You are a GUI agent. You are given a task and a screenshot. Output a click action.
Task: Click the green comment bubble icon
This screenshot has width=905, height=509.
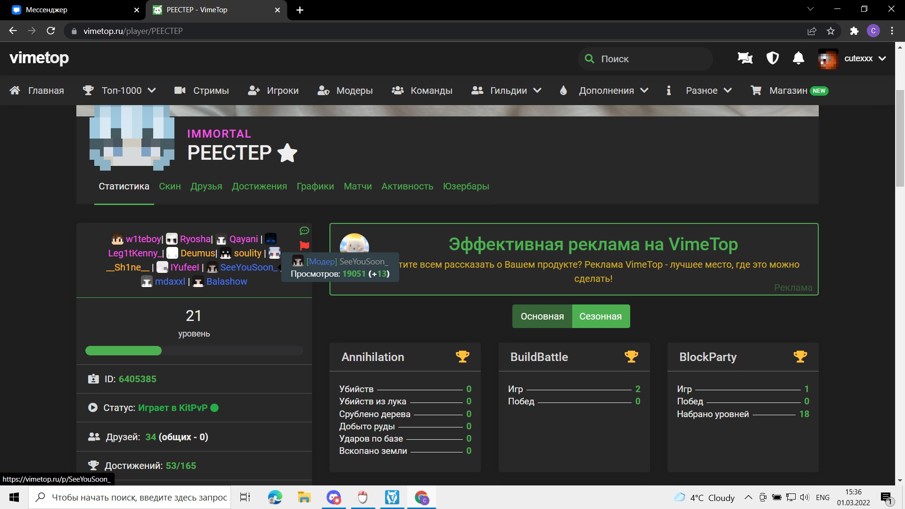[304, 230]
